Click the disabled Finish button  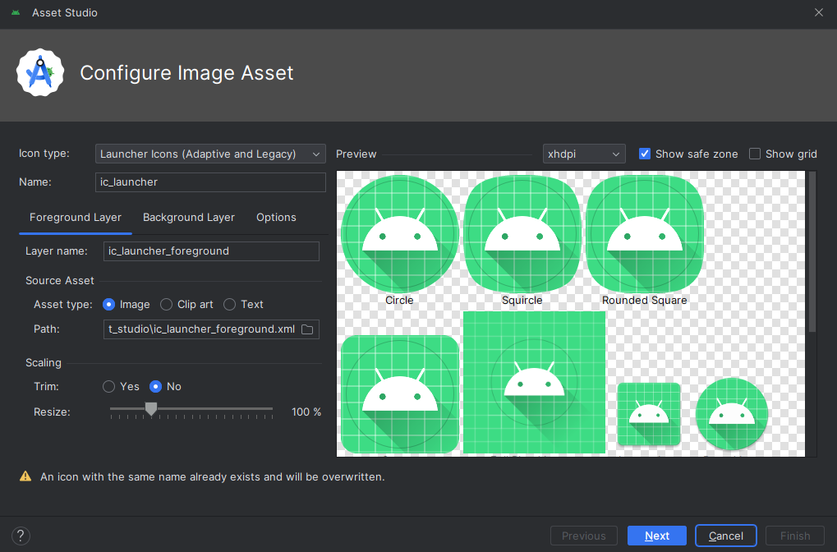[795, 536]
